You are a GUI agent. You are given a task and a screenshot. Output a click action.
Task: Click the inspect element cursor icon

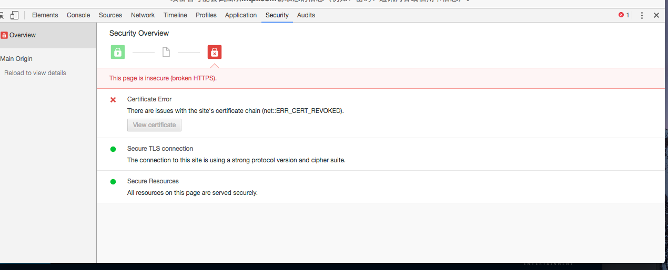click(2, 15)
